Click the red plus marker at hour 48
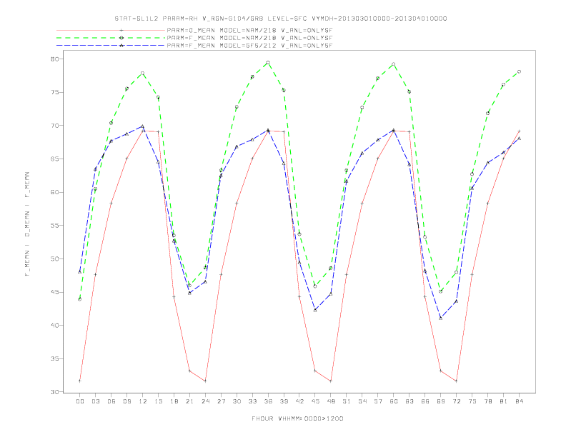The height and width of the screenshot is (437, 566). (x=331, y=381)
